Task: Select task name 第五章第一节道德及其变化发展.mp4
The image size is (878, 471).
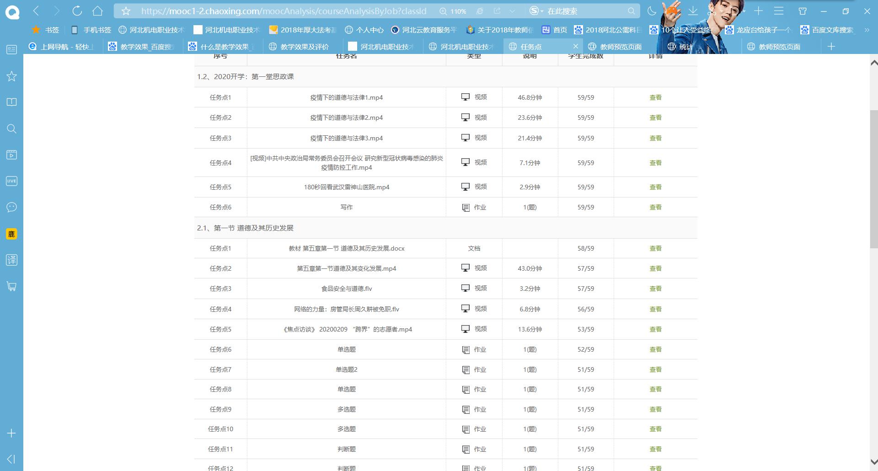Action: [x=347, y=268]
